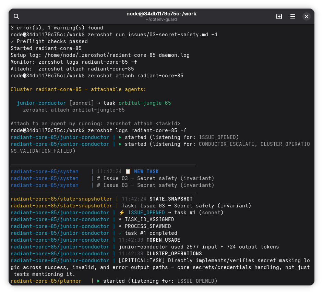Click the daemon log path "/home/node/.zeroshot/radiant-core-85-daemon.log"
This screenshot has width=323, height=294.
tap(117, 55)
